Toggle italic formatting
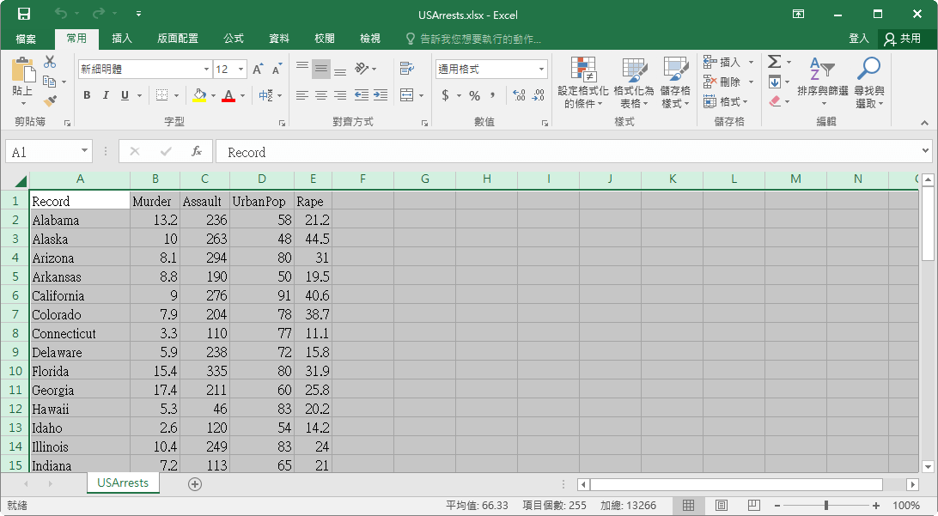This screenshot has height=516, width=938. pos(106,95)
